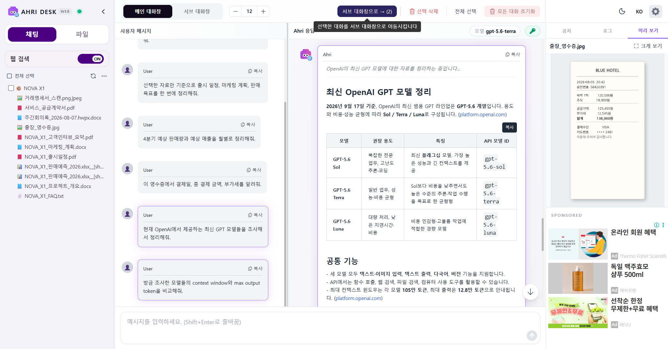
Task: Select the file NOVA_X1_고객인터뷰_요약.pdf
Action: [x=59, y=137]
